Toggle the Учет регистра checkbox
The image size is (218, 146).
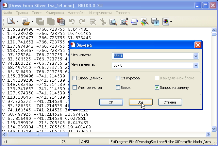pos(75,88)
